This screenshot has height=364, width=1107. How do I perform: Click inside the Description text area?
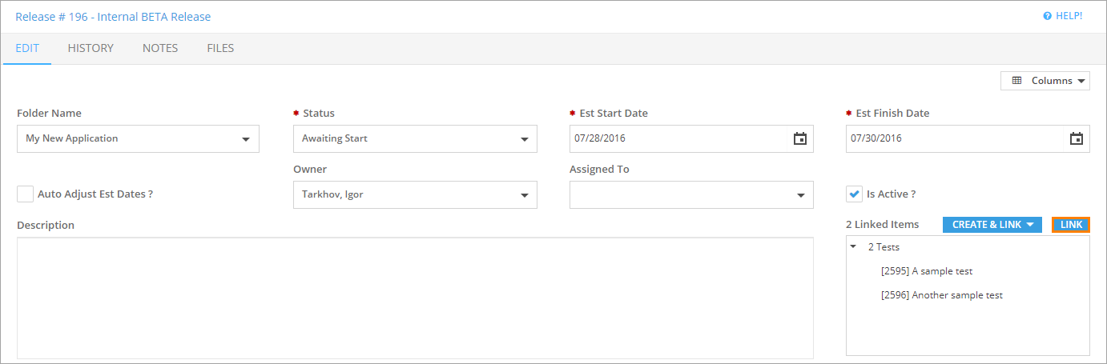(x=415, y=298)
